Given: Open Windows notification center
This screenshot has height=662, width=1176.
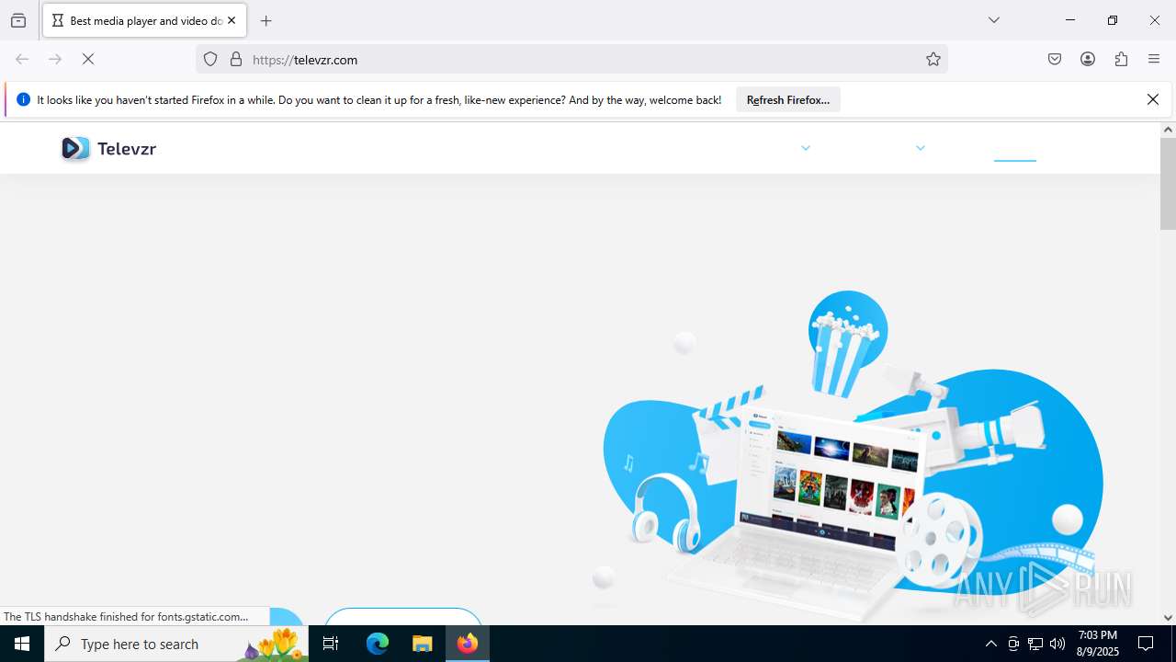Looking at the screenshot, I should (1147, 644).
